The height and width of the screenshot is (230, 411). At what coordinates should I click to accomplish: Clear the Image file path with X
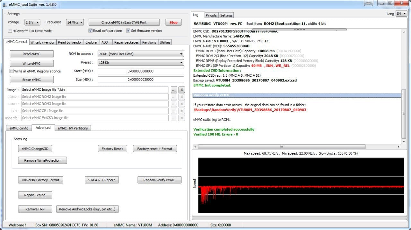(x=181, y=90)
